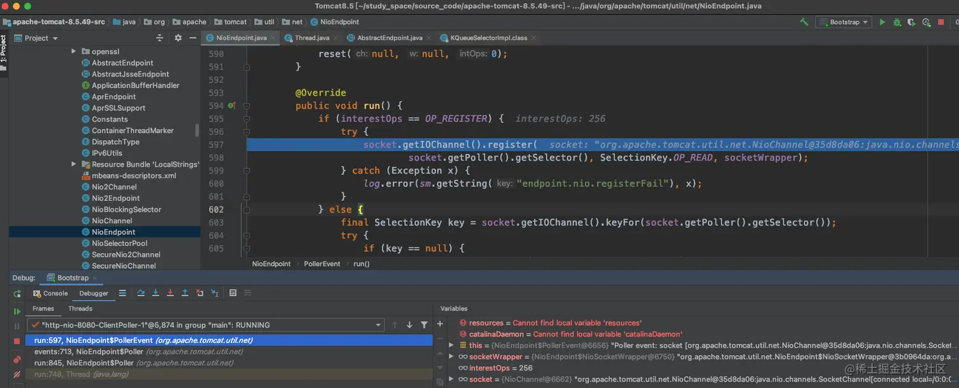This screenshot has width=959, height=388.
Task: Click the 'net' breadcrumb in navigation bar
Action: [297, 22]
